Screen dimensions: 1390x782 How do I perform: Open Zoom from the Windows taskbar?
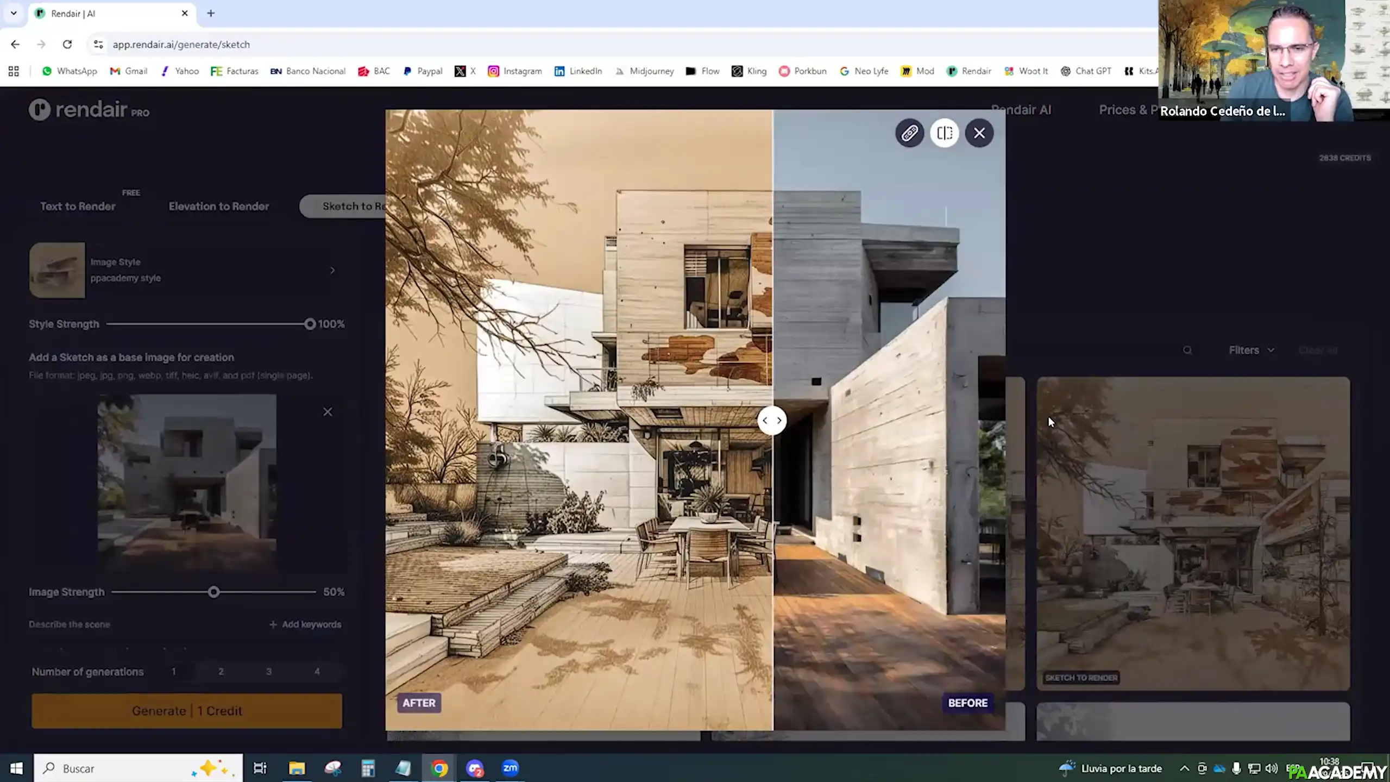point(510,768)
